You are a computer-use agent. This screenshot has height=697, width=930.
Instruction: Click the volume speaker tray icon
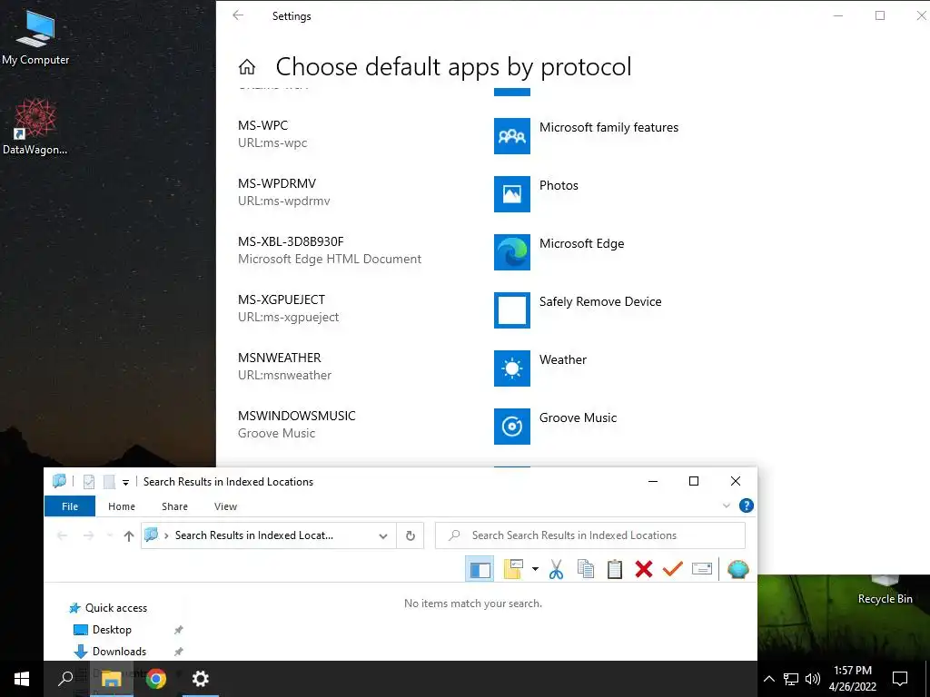tap(813, 679)
